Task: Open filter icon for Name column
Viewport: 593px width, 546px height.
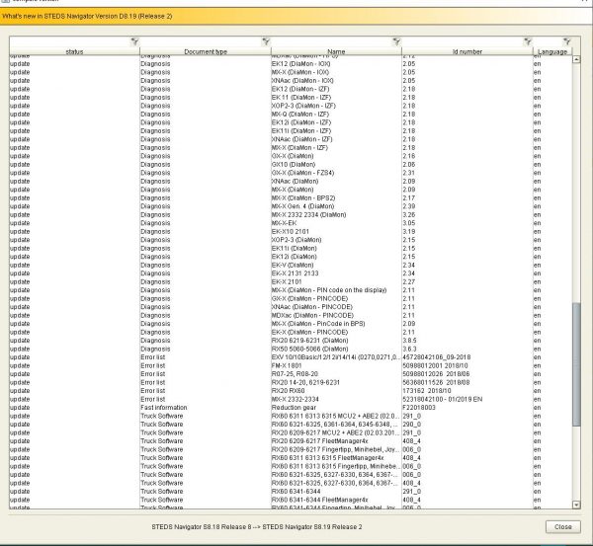Action: tap(396, 41)
